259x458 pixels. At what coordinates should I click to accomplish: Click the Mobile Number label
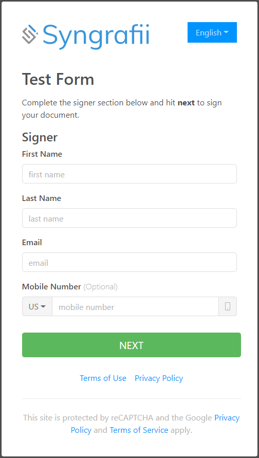pyautogui.click(x=51, y=286)
